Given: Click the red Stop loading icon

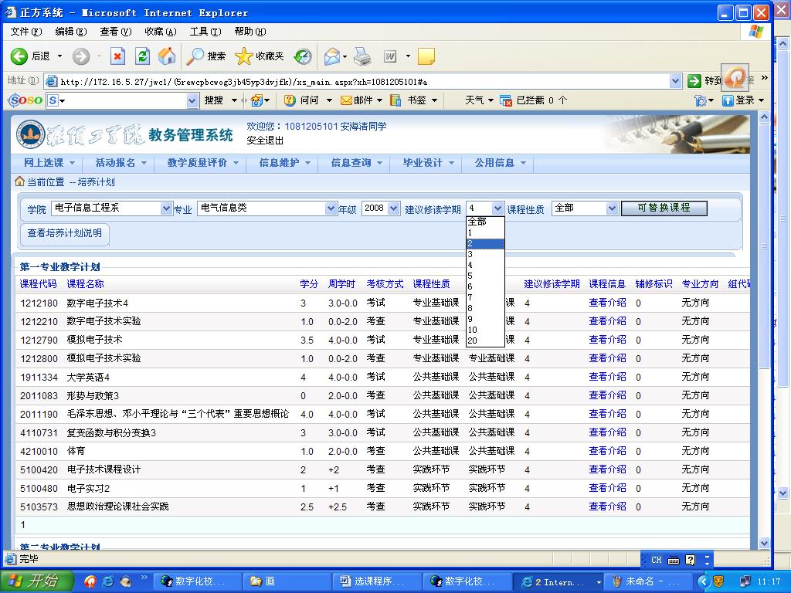Looking at the screenshot, I should point(117,56).
